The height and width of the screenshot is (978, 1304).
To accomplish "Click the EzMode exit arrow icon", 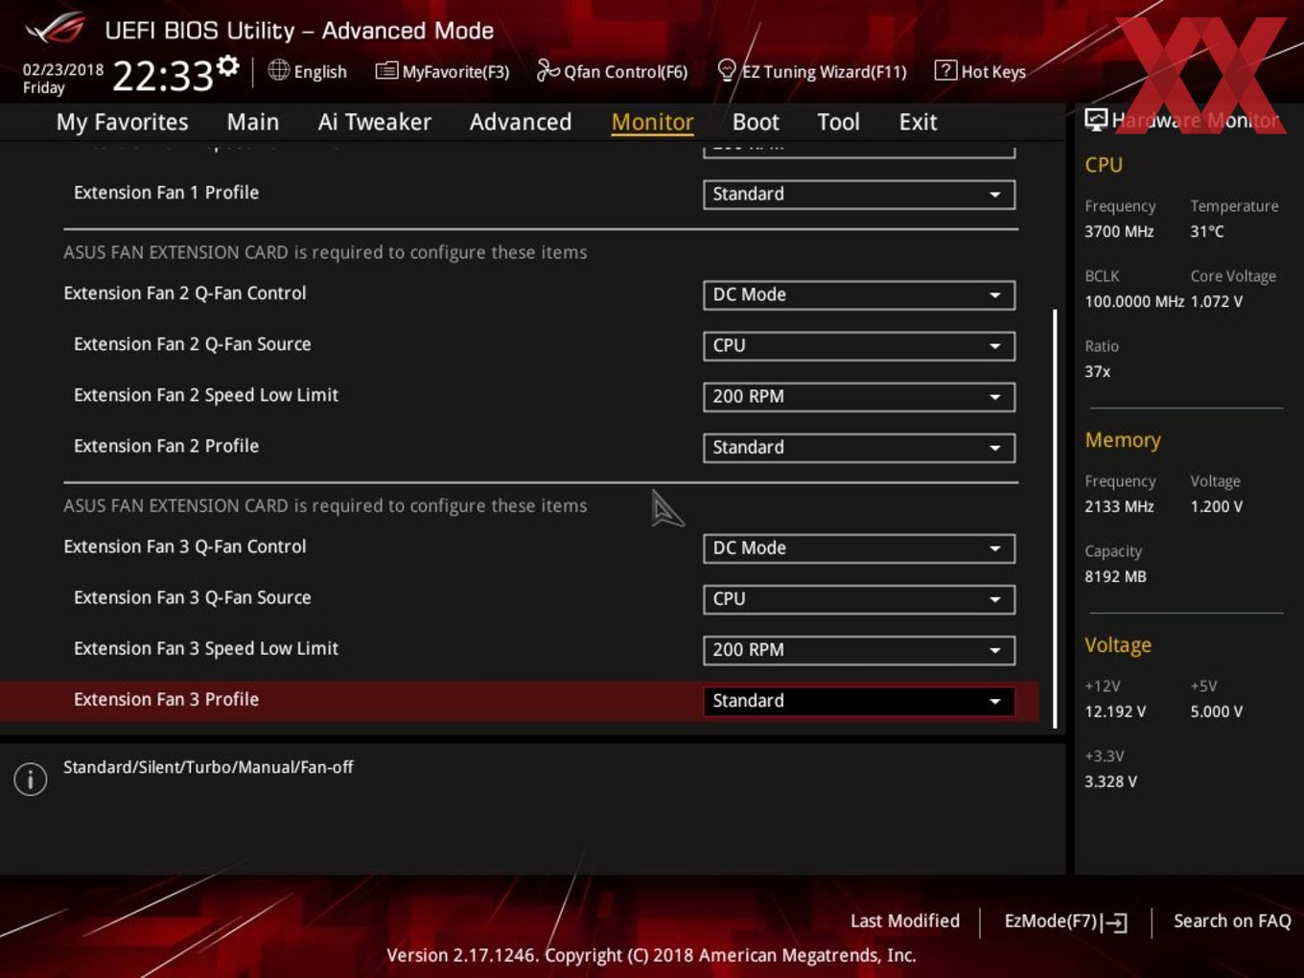I will click(x=1114, y=922).
